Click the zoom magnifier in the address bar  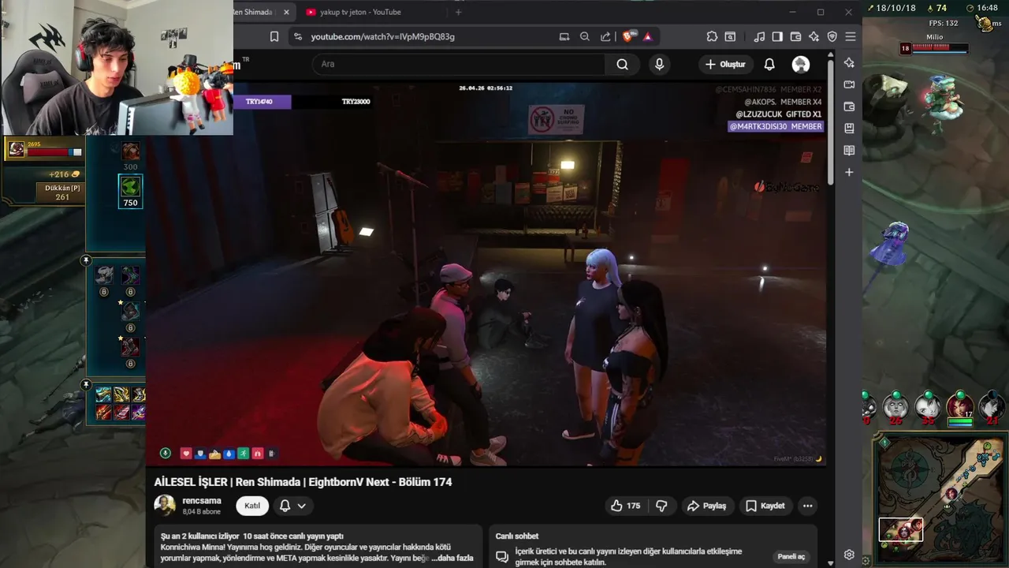coord(585,36)
